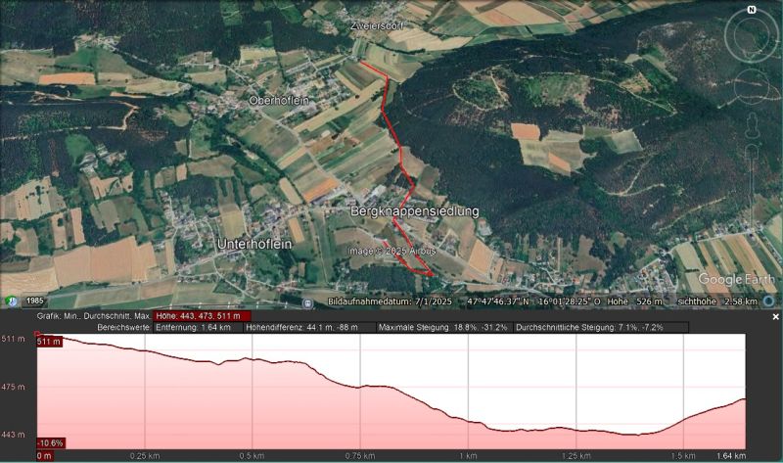The width and height of the screenshot is (783, 463).
Task: Click the North compass indicator
Action: (751, 10)
